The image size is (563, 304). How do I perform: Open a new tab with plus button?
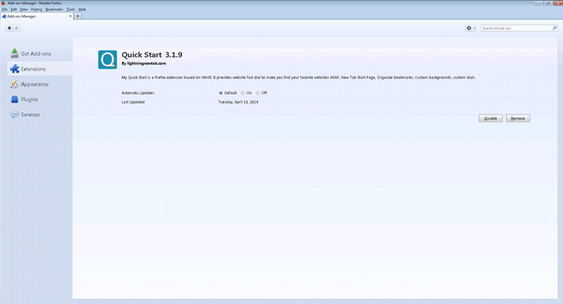coord(77,16)
